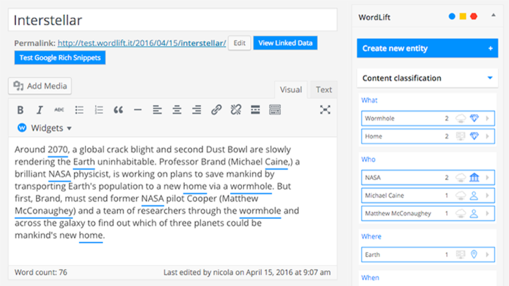This screenshot has height=286, width=509.
Task: Click the location pin on Earth row
Action: pyautogui.click(x=474, y=254)
